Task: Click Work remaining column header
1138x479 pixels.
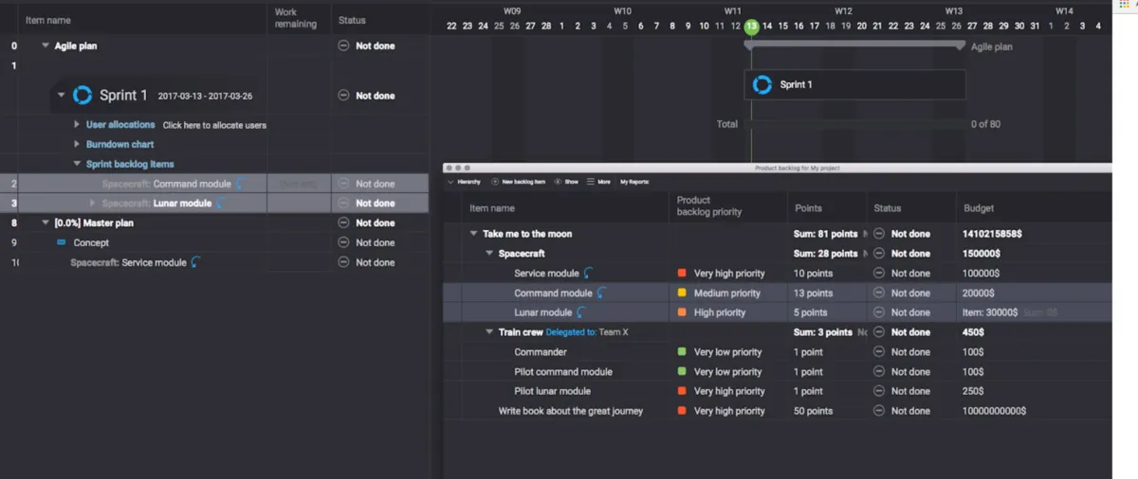Action: pyautogui.click(x=296, y=18)
